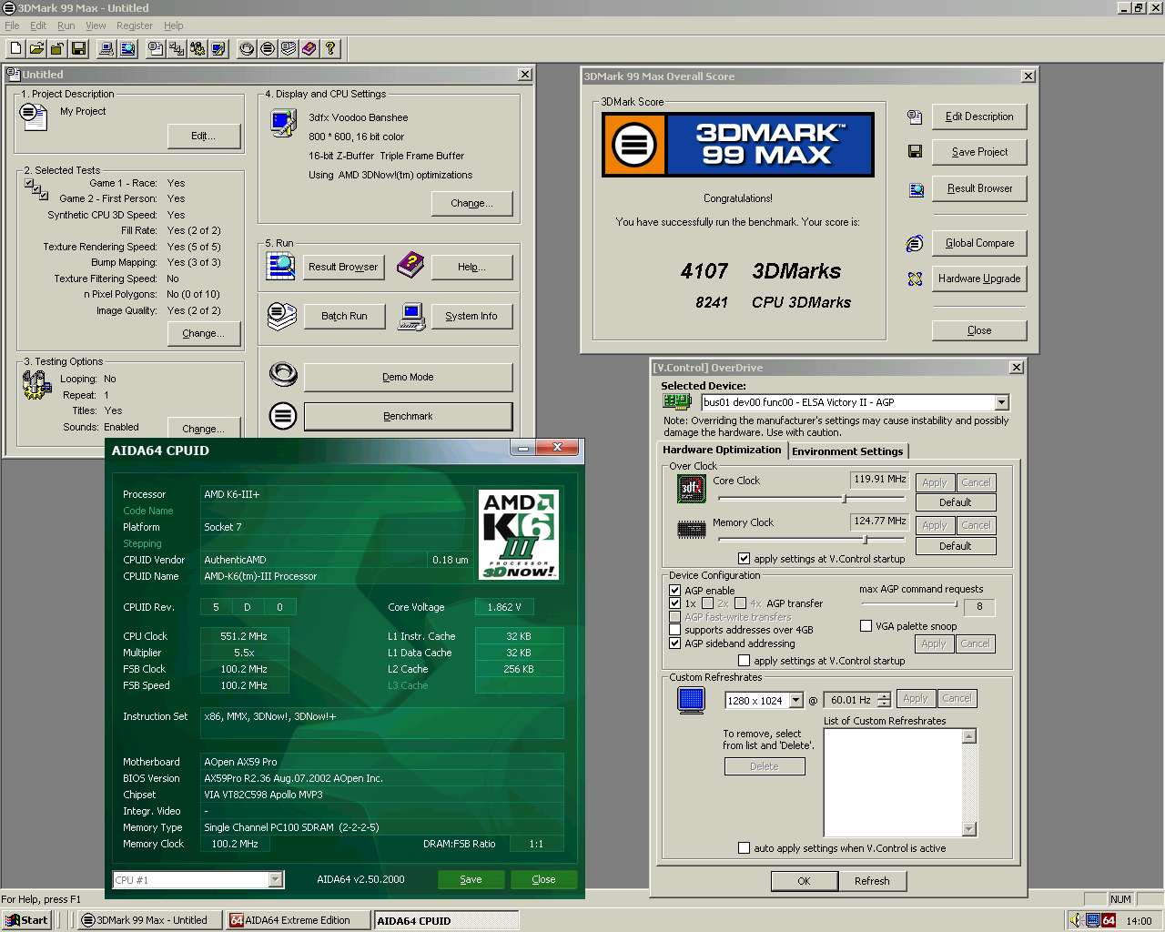Click the Selected Tests checkmarks toolbar icon

coord(177,48)
